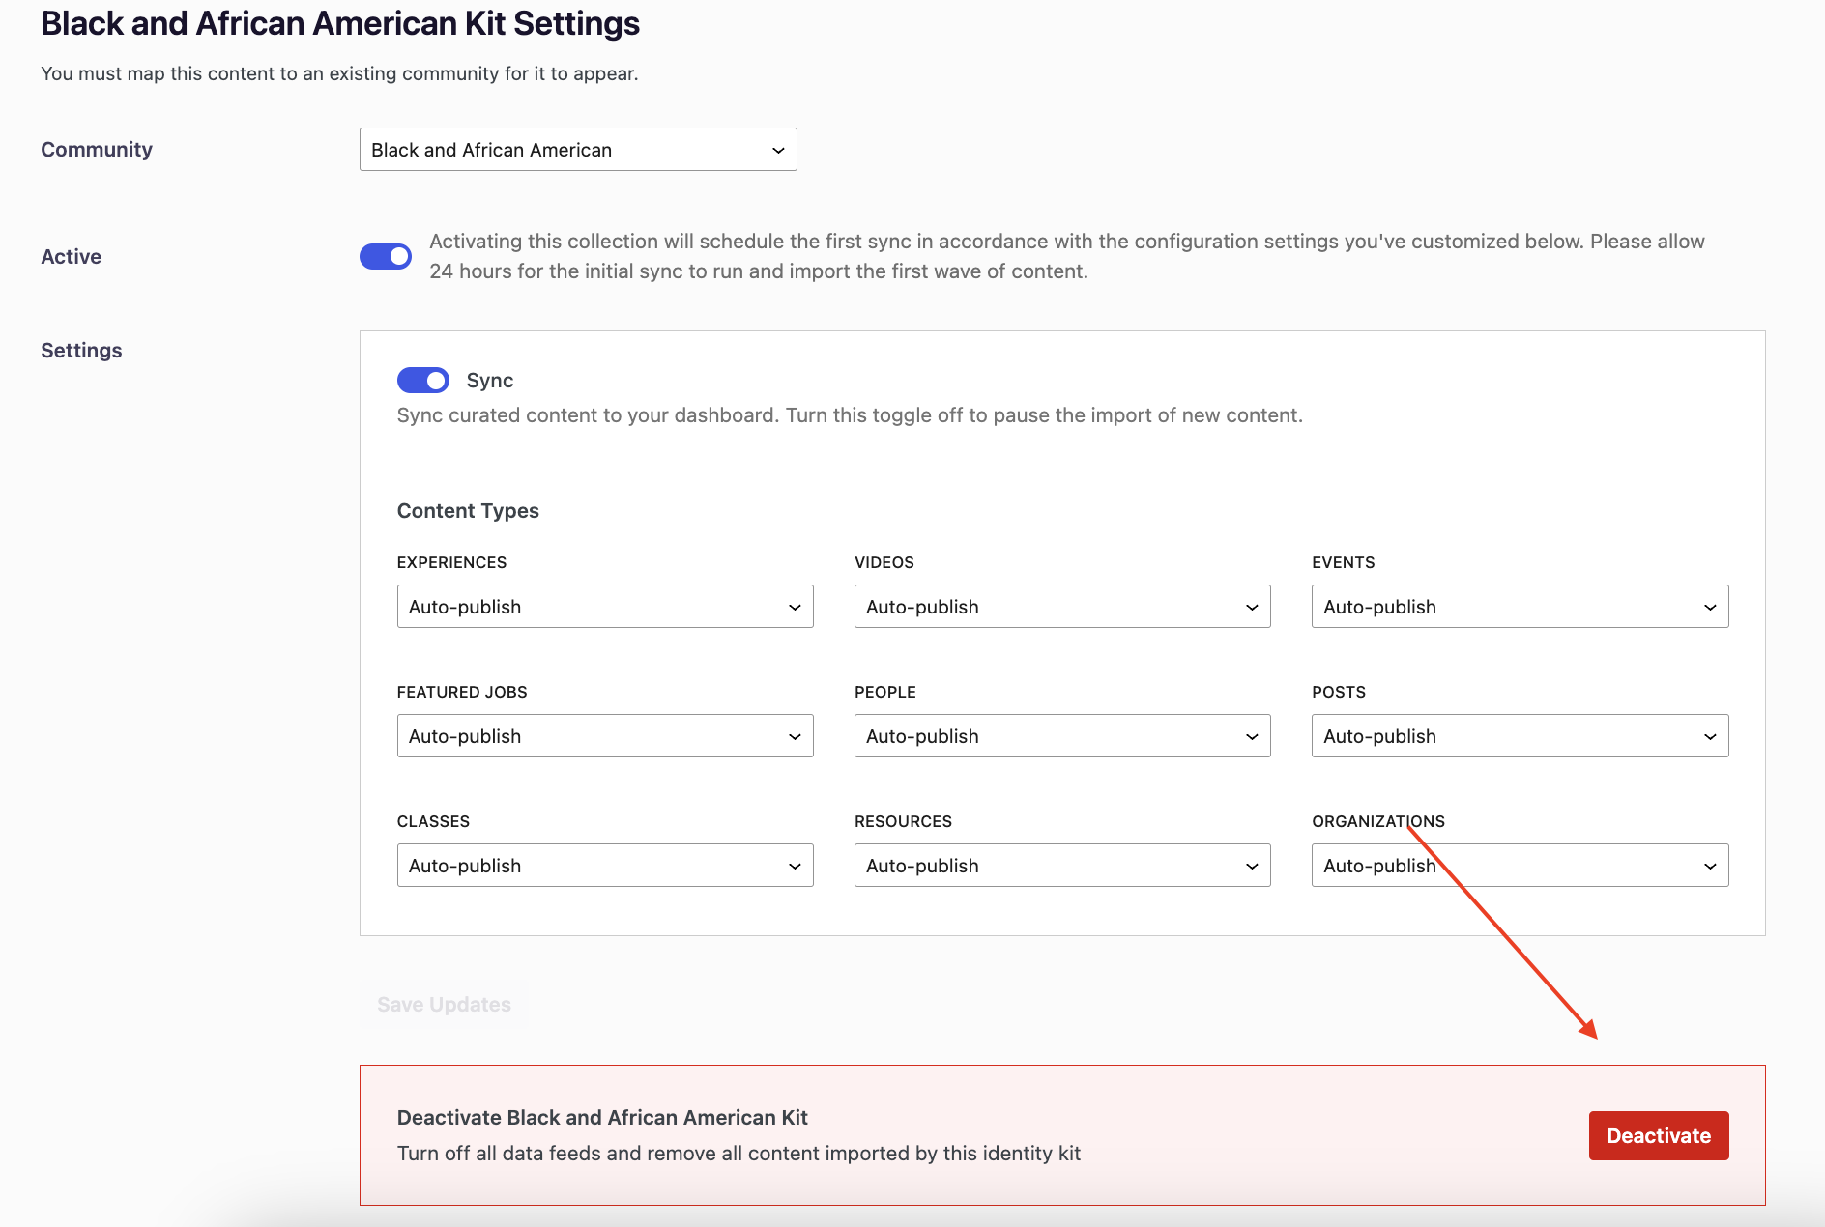1825x1227 pixels.
Task: Expand the Resources auto-publish selector
Action: click(x=1061, y=865)
